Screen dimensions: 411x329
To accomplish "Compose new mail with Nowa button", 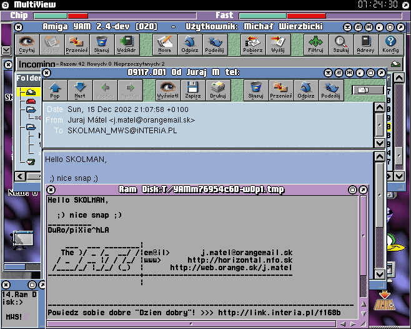I will pos(164,44).
